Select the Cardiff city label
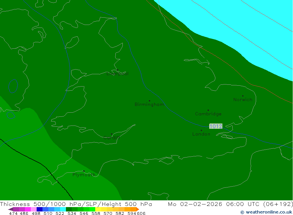 pyautogui.click(x=112, y=138)
